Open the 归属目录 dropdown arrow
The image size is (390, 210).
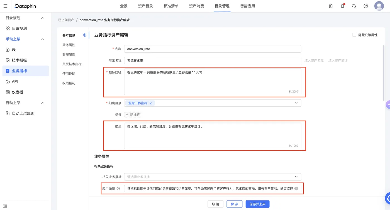pos(296,103)
